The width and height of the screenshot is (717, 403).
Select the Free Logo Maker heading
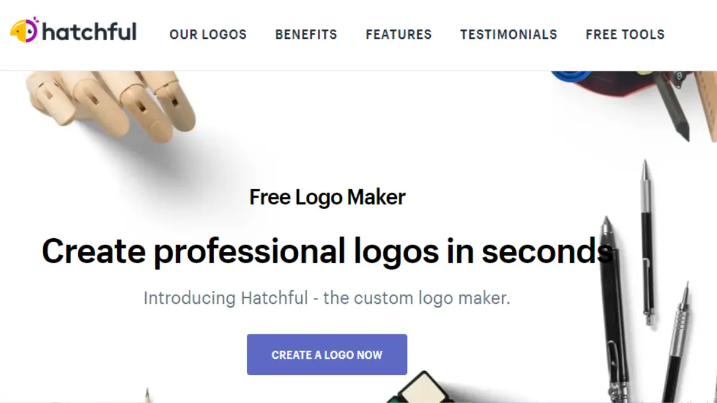(x=327, y=197)
